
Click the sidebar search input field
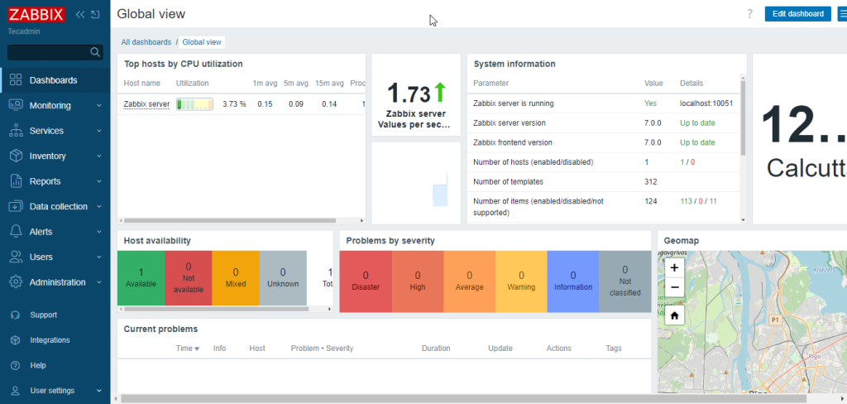(x=48, y=52)
